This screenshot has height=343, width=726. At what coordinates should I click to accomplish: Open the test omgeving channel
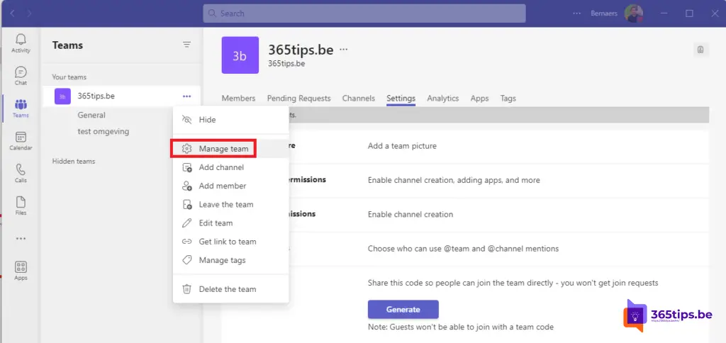coord(104,132)
